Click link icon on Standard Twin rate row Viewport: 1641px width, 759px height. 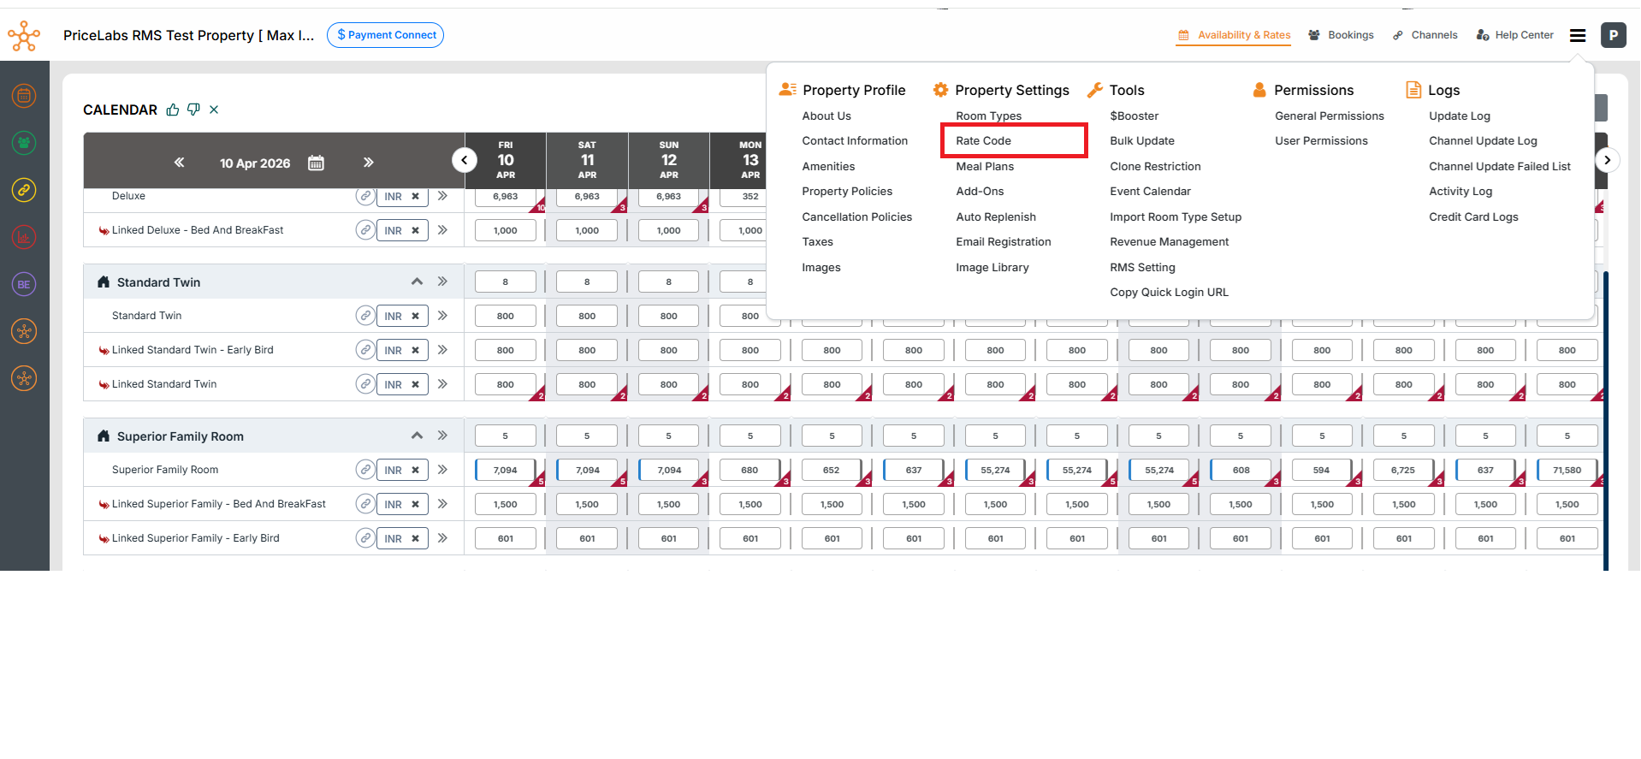click(x=365, y=316)
